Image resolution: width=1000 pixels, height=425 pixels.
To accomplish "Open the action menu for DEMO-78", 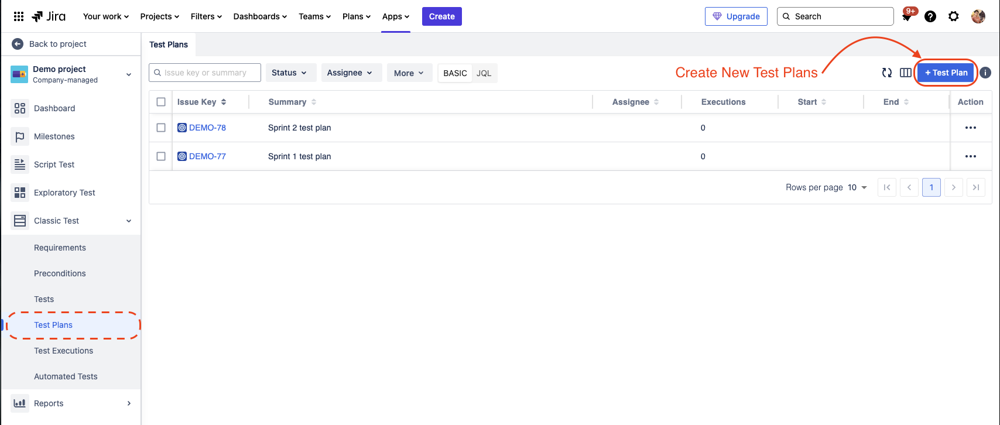I will tap(970, 128).
